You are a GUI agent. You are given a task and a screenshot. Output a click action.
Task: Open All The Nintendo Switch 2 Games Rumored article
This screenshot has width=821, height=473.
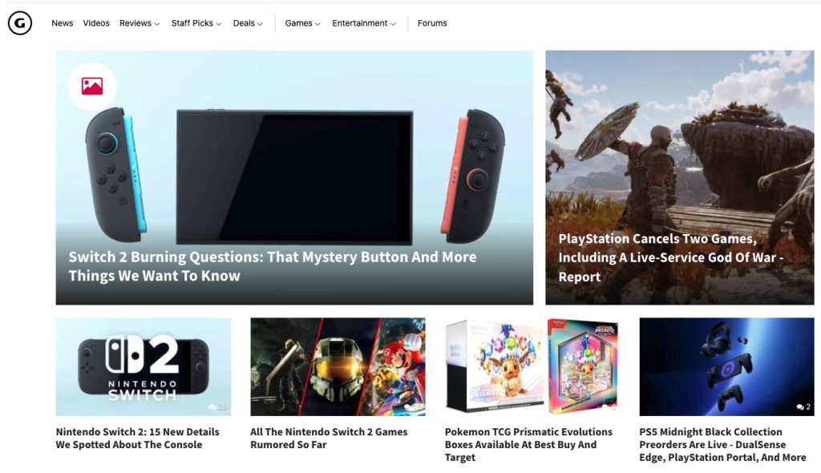pos(329,438)
